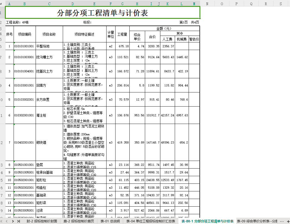The height and width of the screenshot is (224, 290).
Task: Open the 扉-2 招标控制价扉页 sheet tab
Action: (x=79, y=221)
